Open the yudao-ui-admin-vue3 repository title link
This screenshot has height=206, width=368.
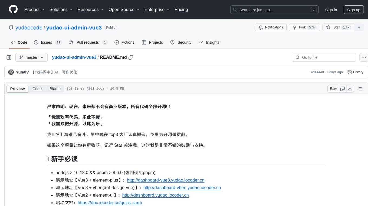(x=74, y=28)
